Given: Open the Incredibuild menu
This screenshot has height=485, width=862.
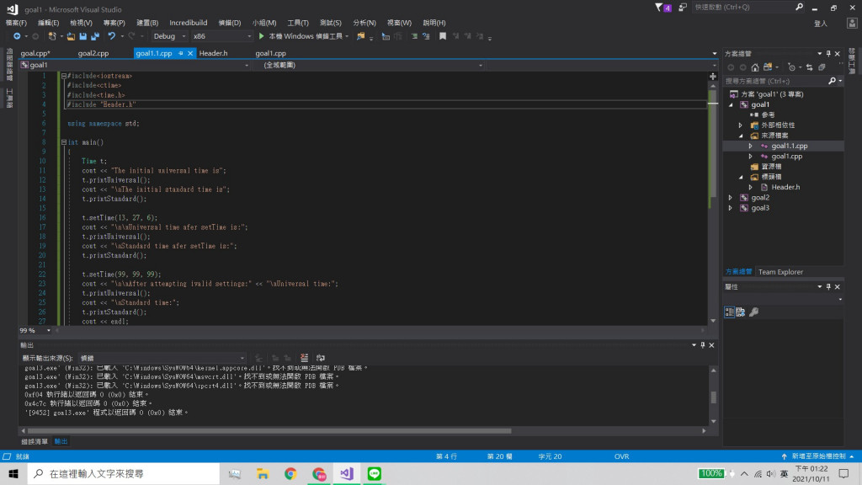Looking at the screenshot, I should 188,23.
